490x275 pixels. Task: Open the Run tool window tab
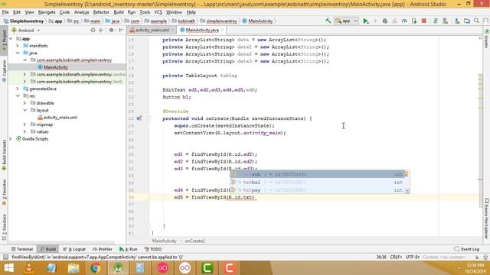tap(129, 249)
